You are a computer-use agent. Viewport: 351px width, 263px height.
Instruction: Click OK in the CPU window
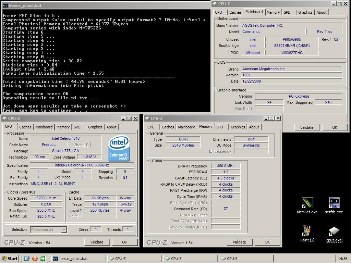[x=125, y=242]
